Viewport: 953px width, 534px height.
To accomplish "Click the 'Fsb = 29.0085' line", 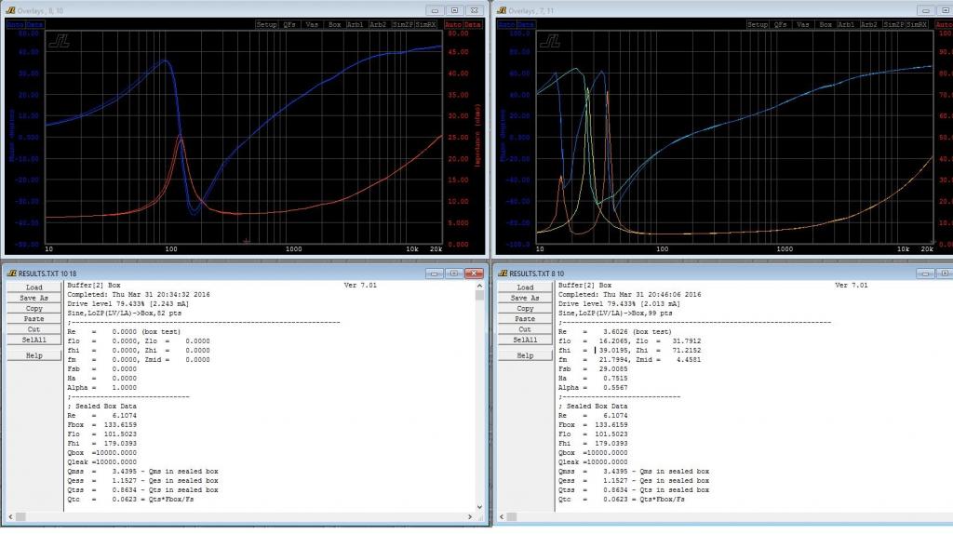I will click(593, 368).
